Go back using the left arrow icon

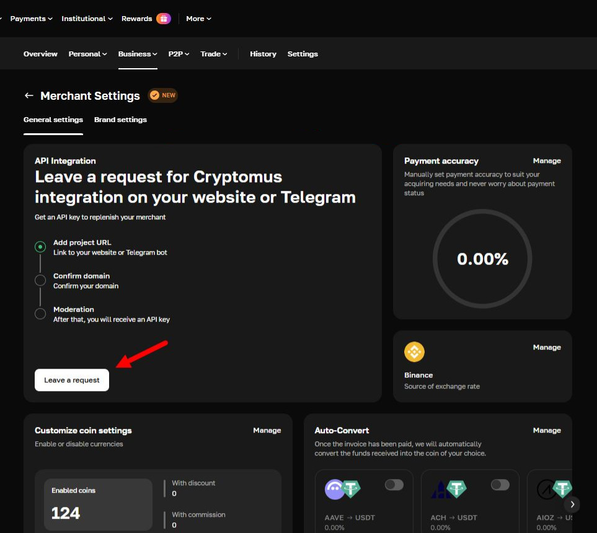click(29, 96)
